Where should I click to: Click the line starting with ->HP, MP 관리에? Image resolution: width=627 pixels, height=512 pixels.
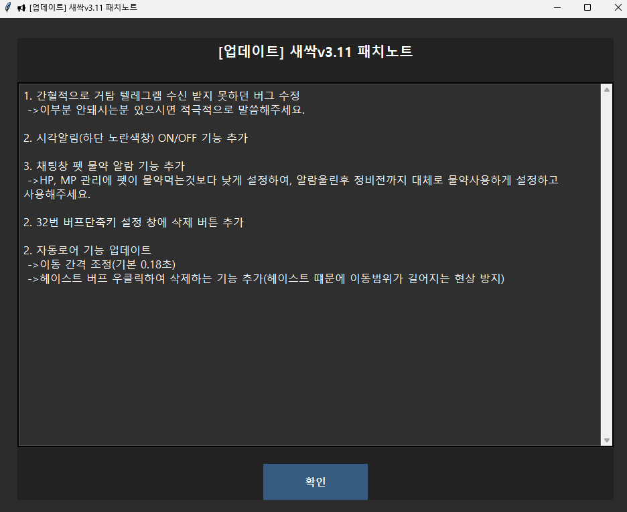click(x=293, y=181)
